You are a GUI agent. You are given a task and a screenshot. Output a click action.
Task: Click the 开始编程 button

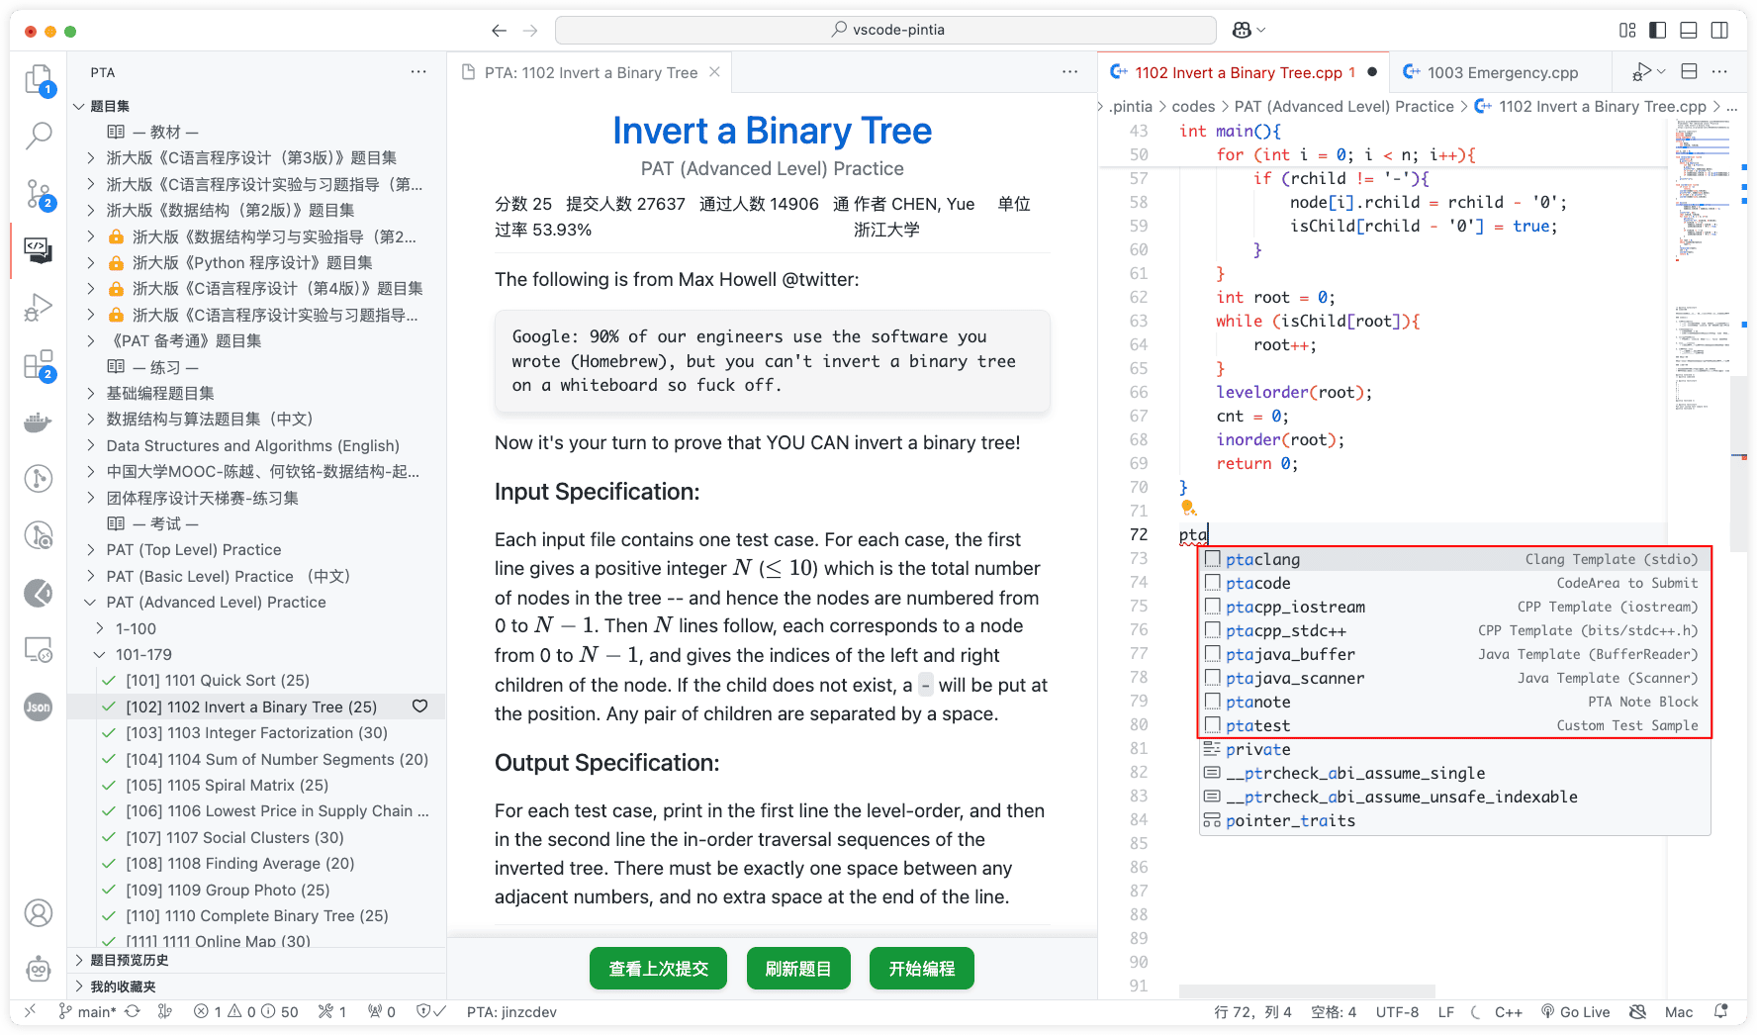922,969
